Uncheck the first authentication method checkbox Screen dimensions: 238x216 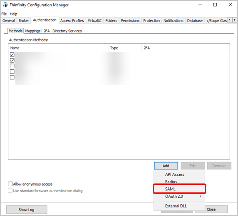[12, 54]
